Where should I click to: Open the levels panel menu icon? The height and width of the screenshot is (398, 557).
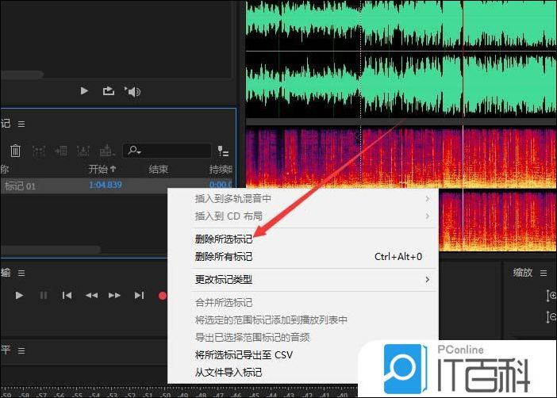(x=21, y=350)
